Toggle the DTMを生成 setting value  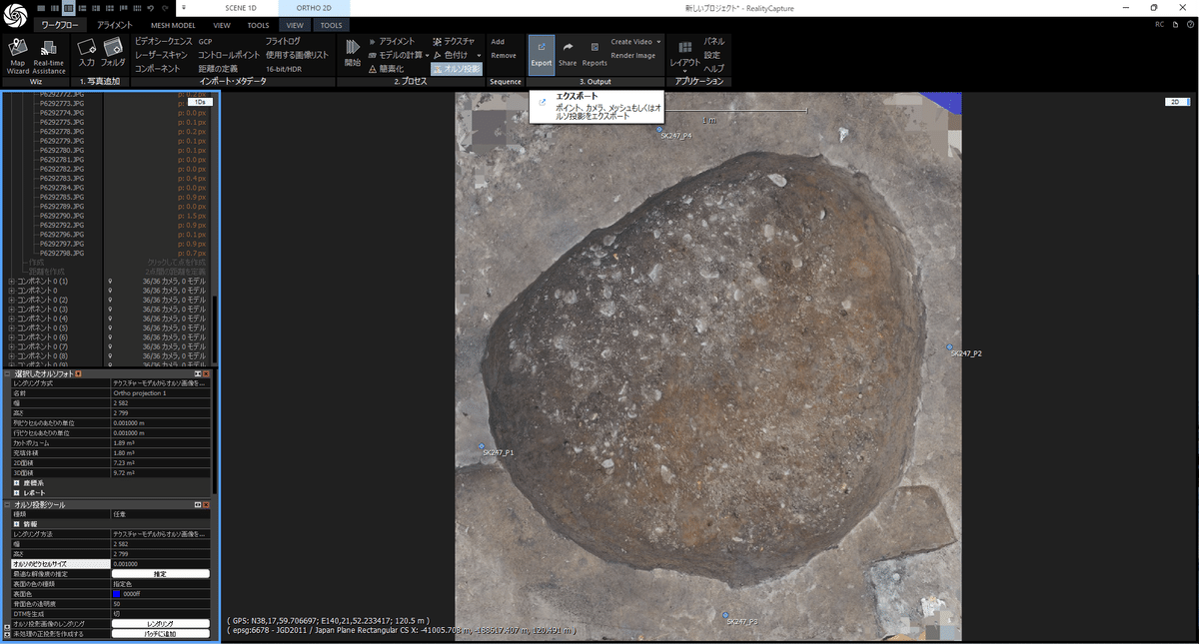(x=160, y=614)
